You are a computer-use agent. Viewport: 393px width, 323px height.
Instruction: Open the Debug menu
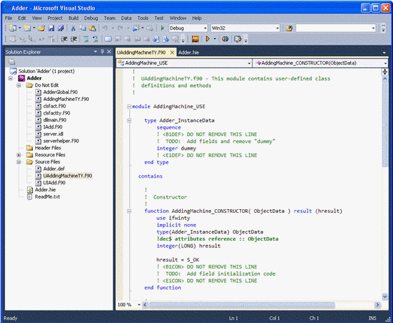pyautogui.click(x=91, y=18)
